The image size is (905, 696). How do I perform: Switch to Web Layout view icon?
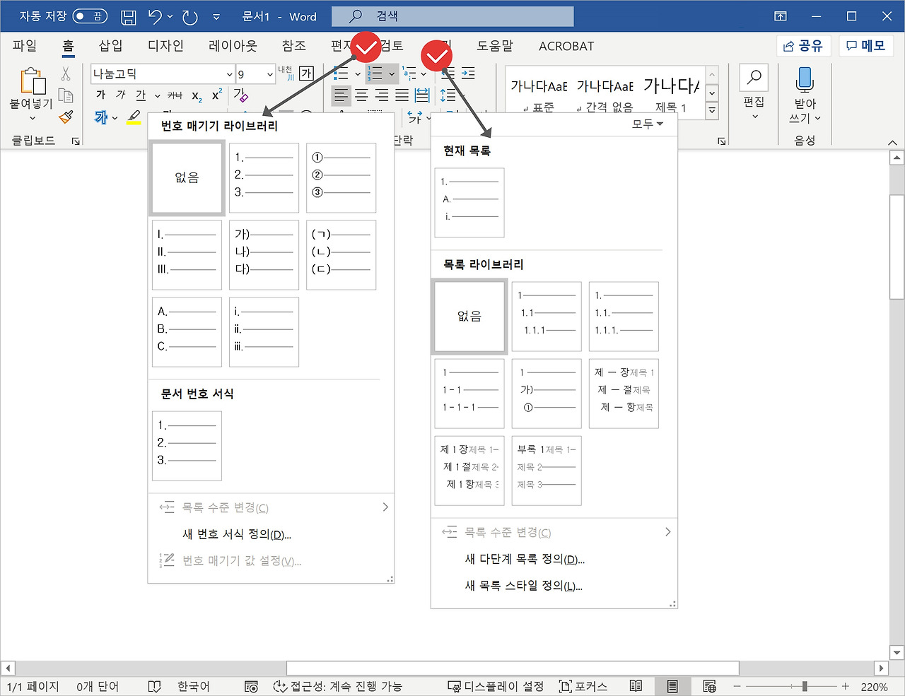[710, 686]
